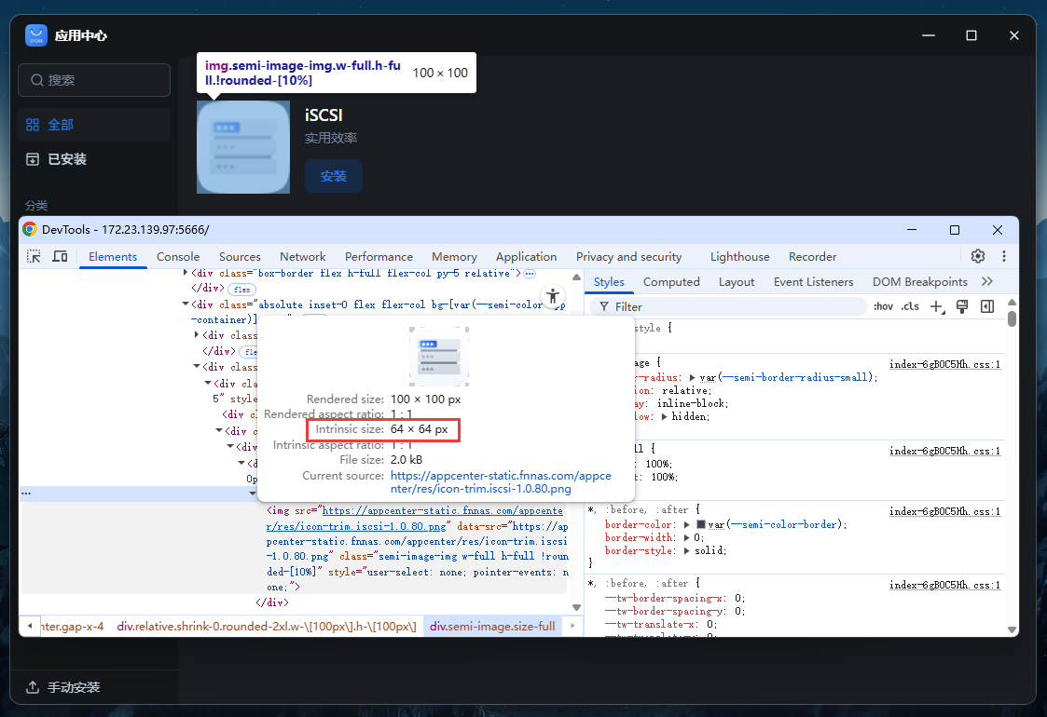Switch to the Elements tab
The width and height of the screenshot is (1047, 717).
point(113,257)
